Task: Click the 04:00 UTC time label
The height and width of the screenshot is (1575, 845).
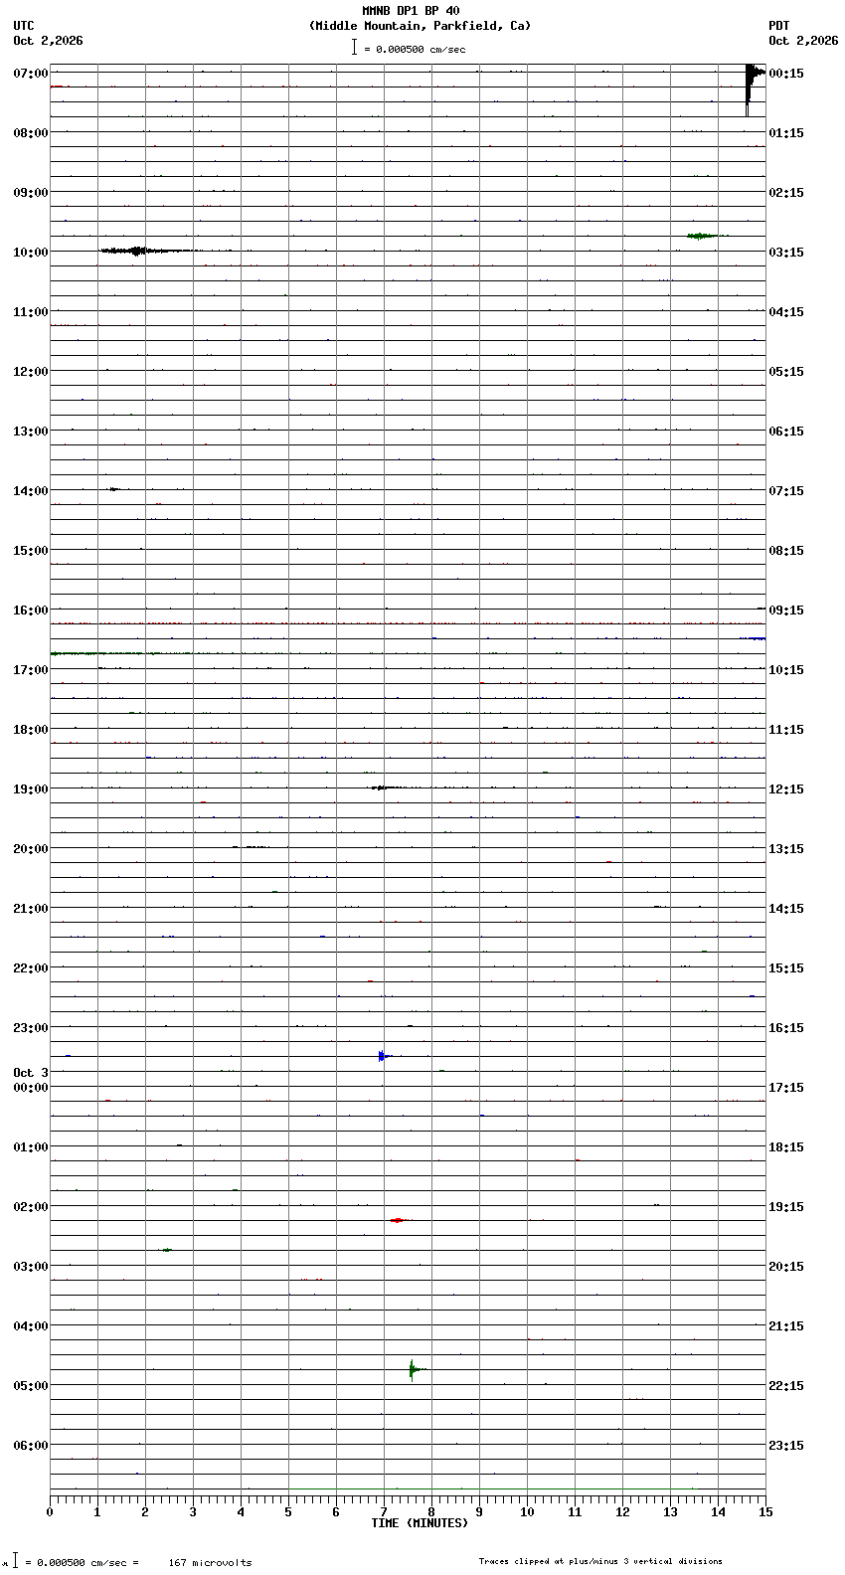Action: [x=31, y=1326]
